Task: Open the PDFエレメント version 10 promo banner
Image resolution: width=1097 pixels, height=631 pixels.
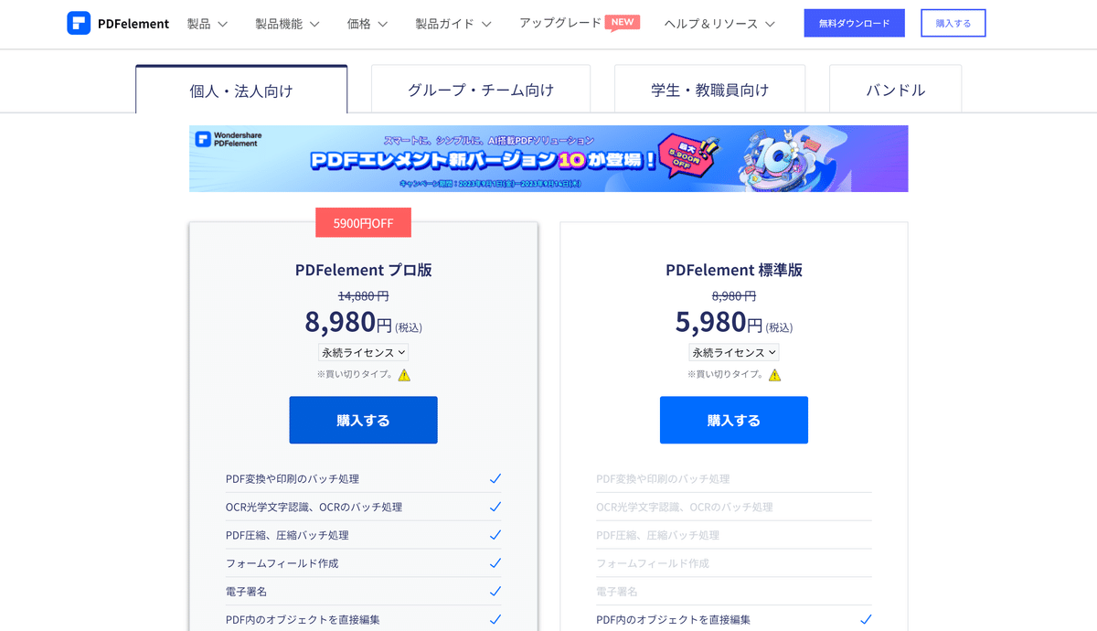Action: point(548,159)
